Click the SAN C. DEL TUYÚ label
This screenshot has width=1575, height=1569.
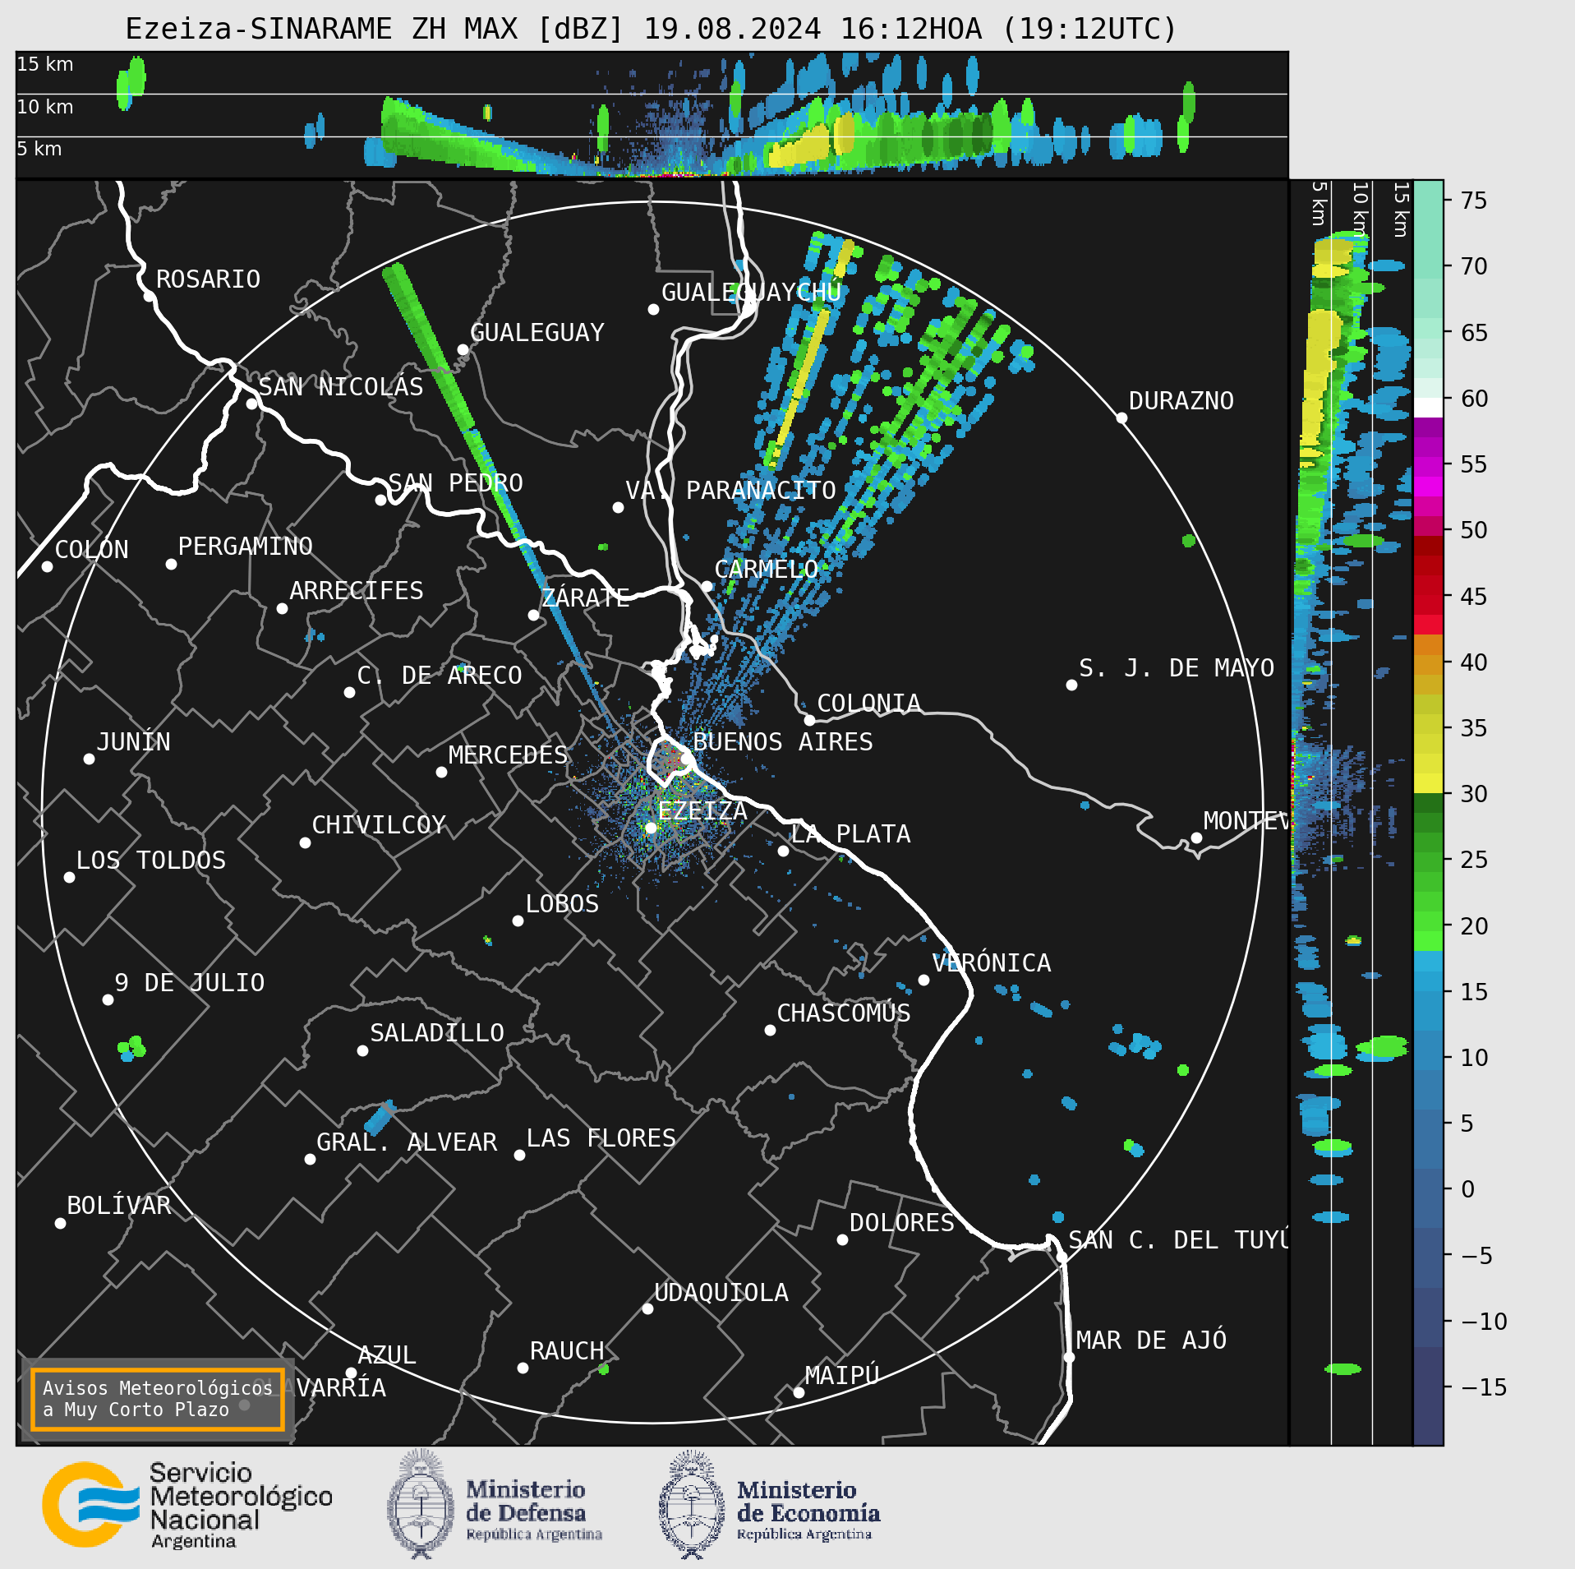coord(1178,1240)
